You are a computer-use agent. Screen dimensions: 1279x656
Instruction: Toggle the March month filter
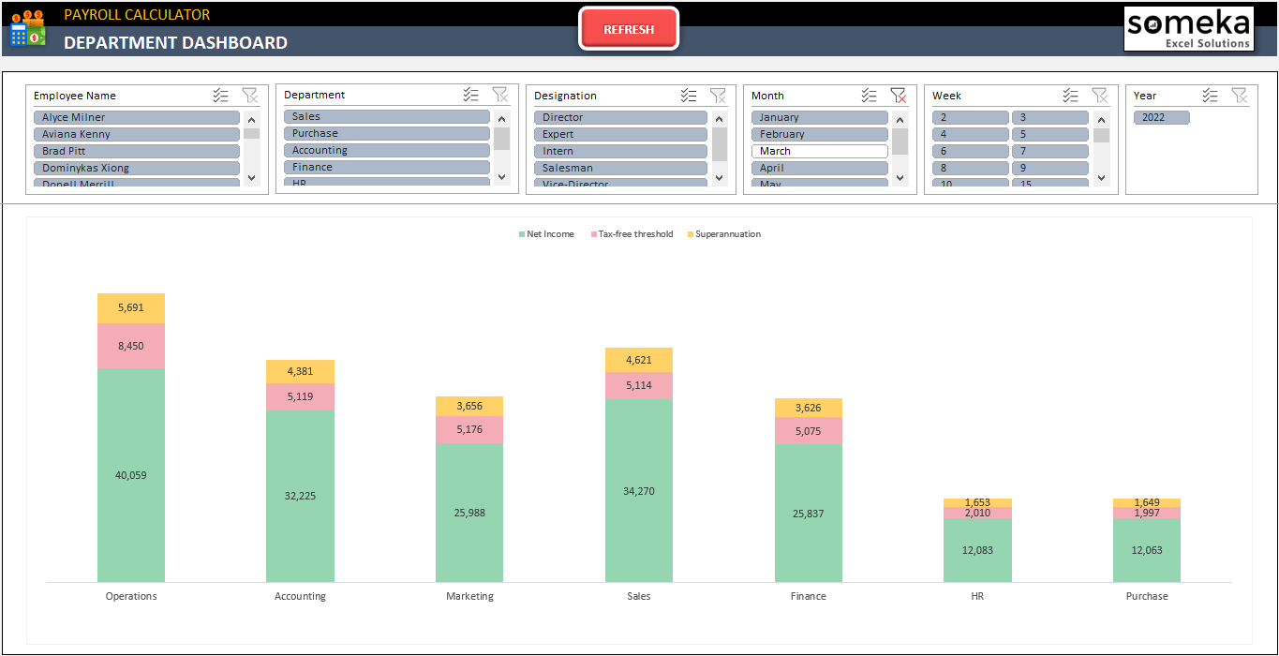[x=819, y=151]
